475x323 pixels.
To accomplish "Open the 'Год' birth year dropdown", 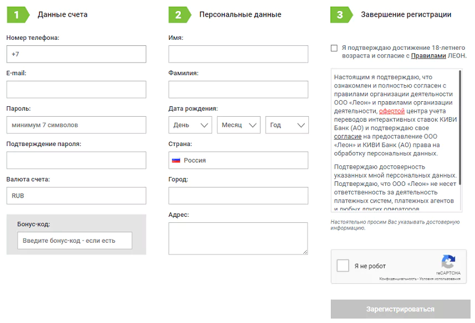I will (287, 125).
